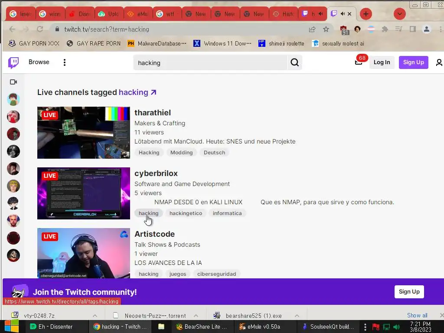Click the network tray icon
444x333 pixels.
pos(386,327)
